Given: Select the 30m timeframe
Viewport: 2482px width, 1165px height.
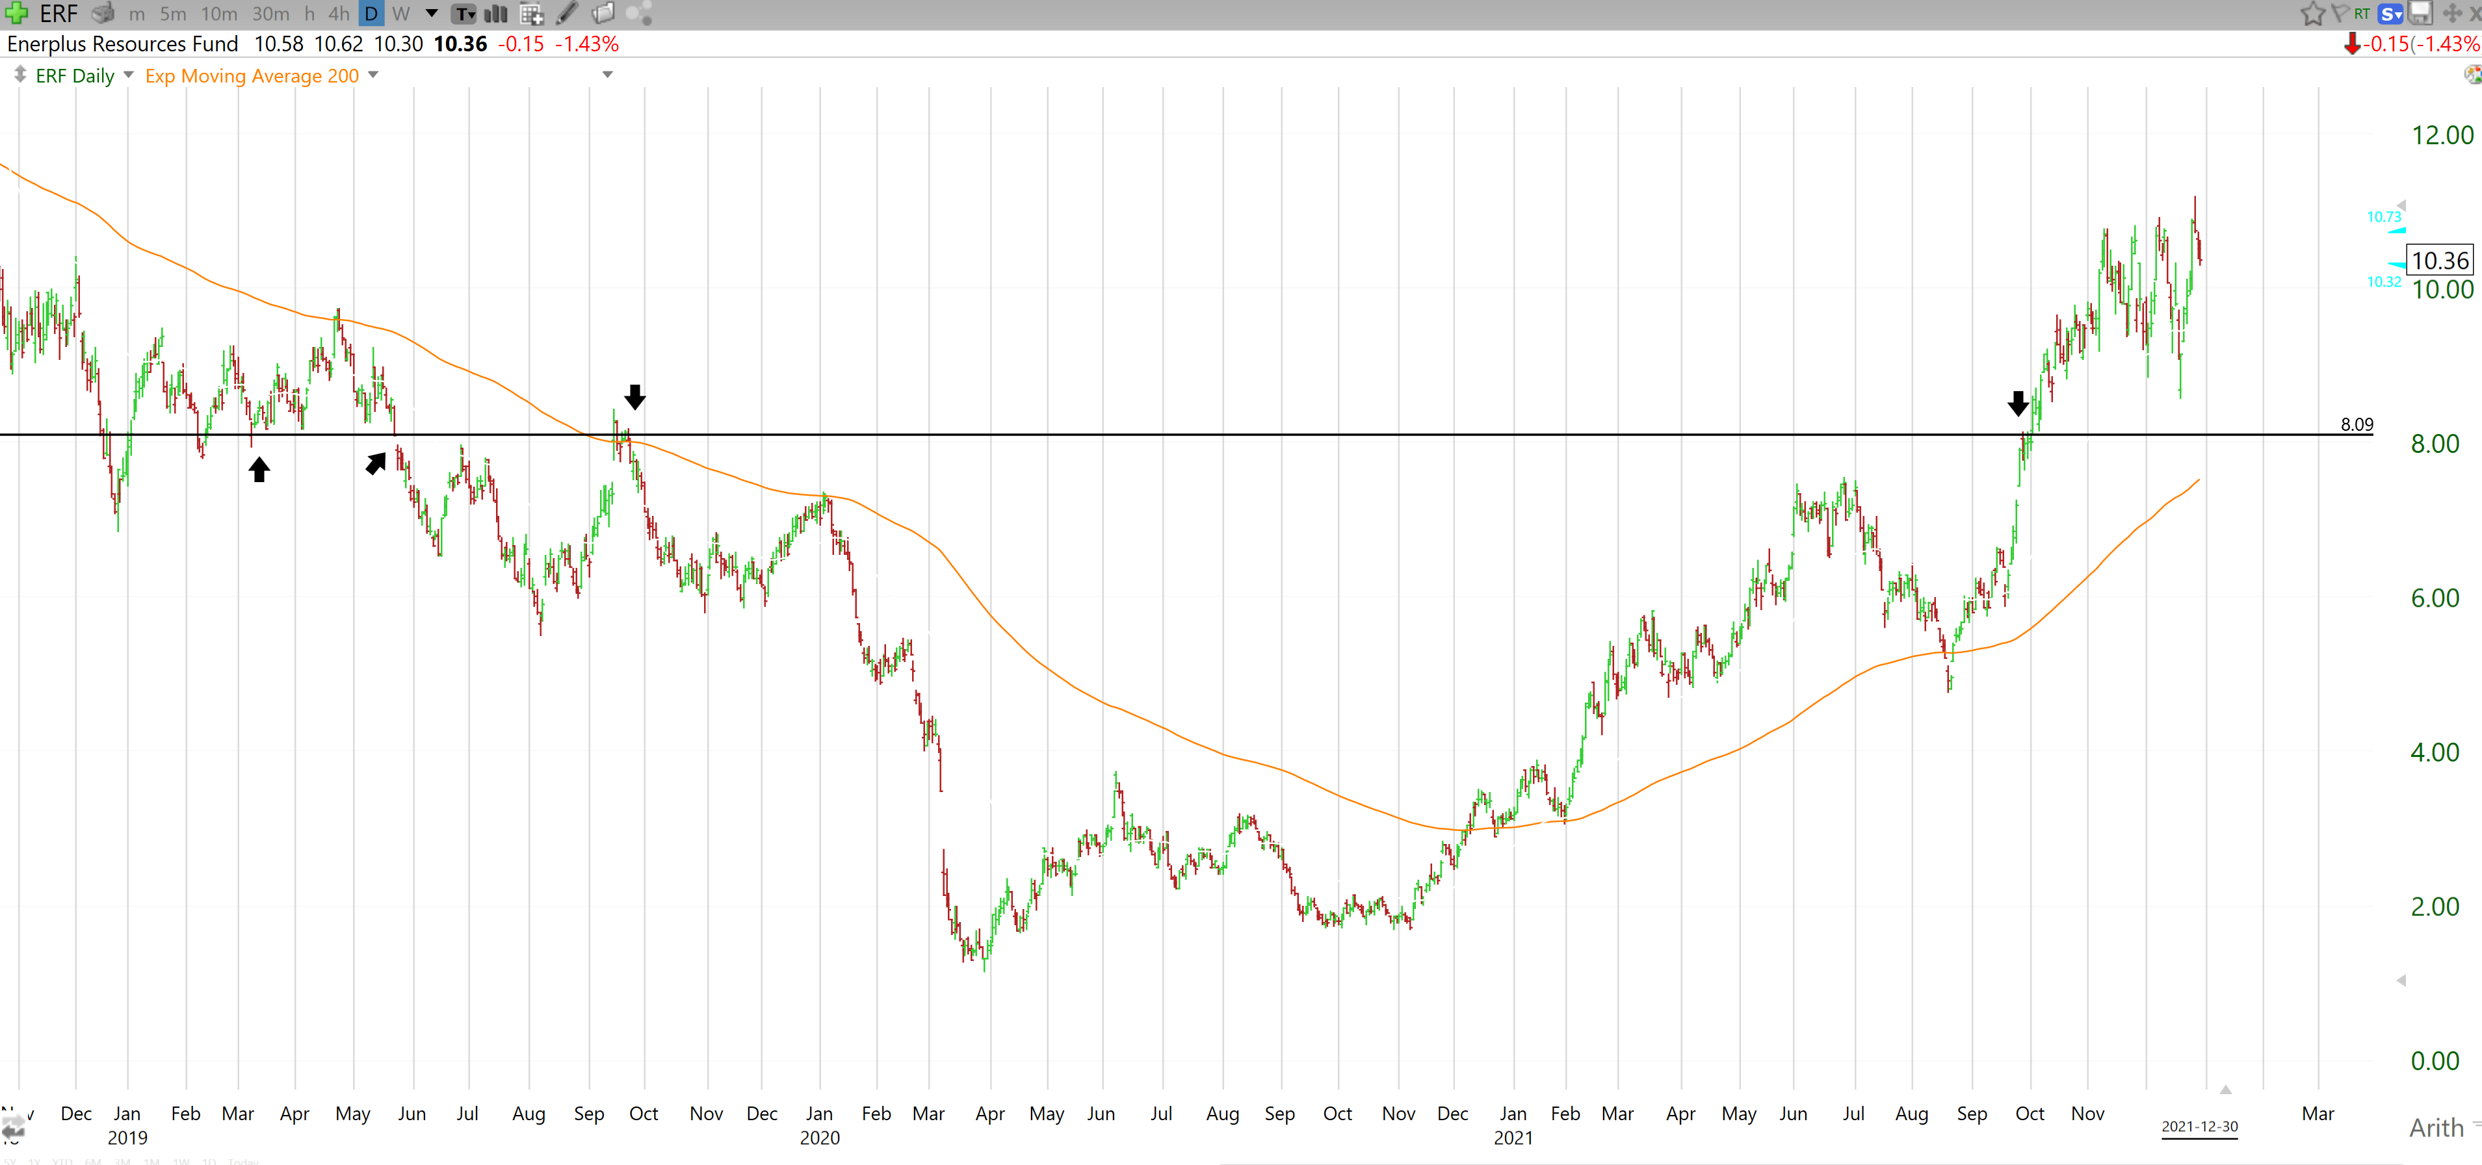Looking at the screenshot, I should [270, 14].
